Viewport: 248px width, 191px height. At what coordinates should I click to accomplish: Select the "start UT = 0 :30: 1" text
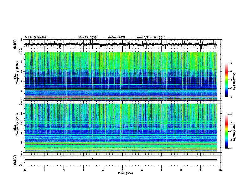coord(151,37)
